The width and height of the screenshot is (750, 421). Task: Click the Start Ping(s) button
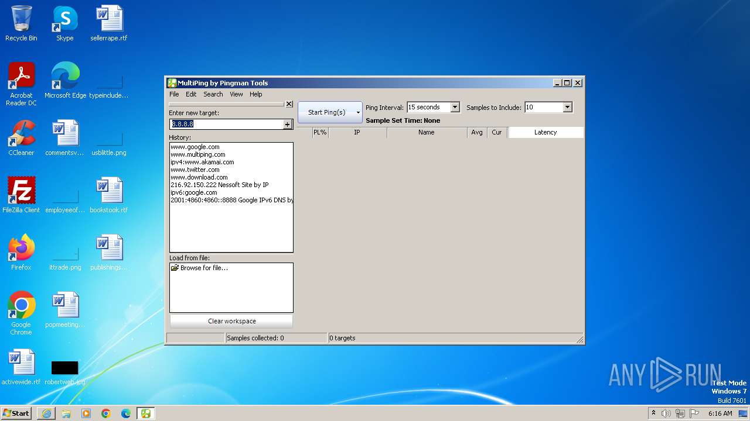point(326,112)
